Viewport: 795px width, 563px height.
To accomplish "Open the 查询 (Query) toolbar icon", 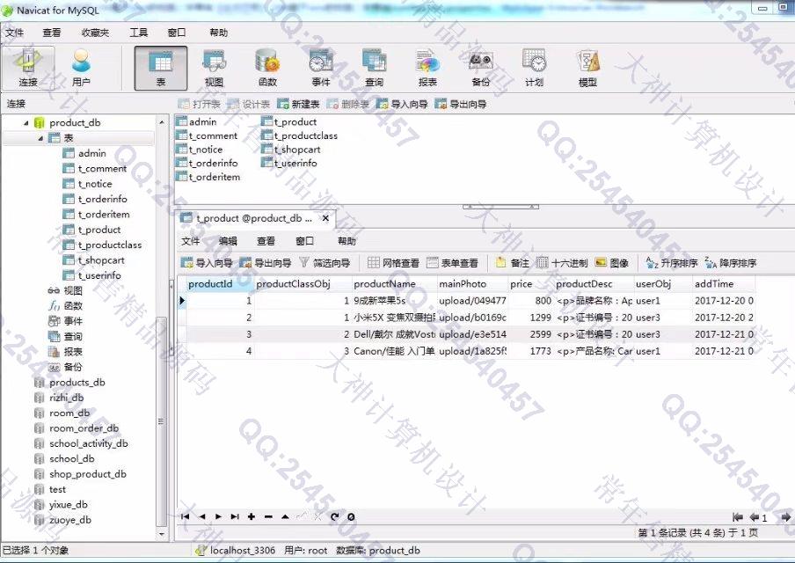I will 374,68.
